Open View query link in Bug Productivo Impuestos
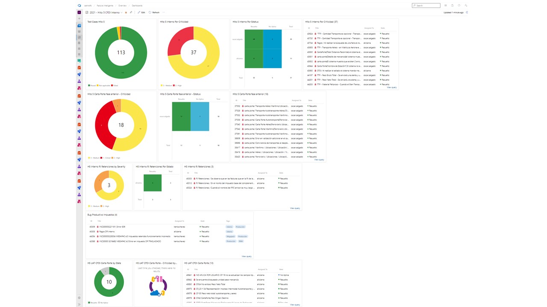This screenshot has height=307, width=547. click(x=247, y=256)
